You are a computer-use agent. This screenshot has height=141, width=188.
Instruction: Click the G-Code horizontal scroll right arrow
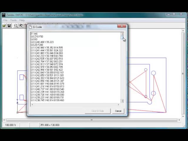pos(118,105)
